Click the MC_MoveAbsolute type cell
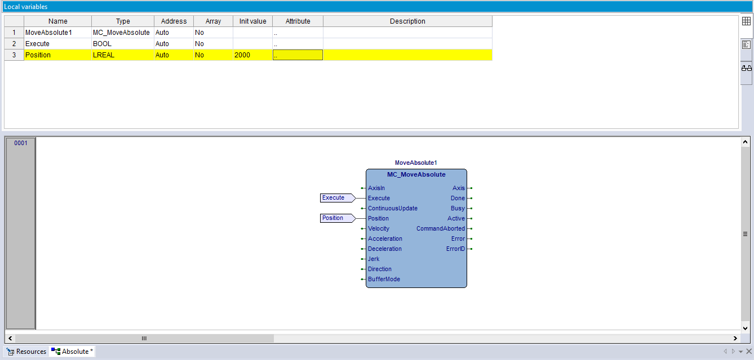The image size is (754, 360). 123,33
